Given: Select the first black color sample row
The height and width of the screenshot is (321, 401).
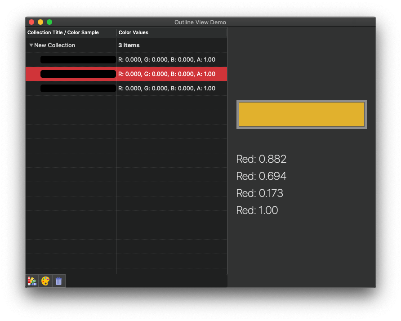Looking at the screenshot, I should (166, 60).
